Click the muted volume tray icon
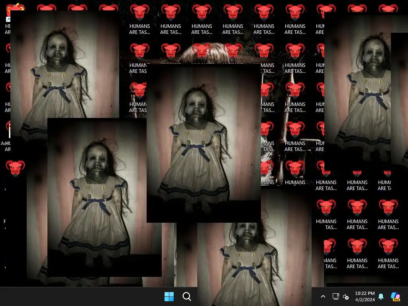The image size is (408, 306). pos(346,296)
